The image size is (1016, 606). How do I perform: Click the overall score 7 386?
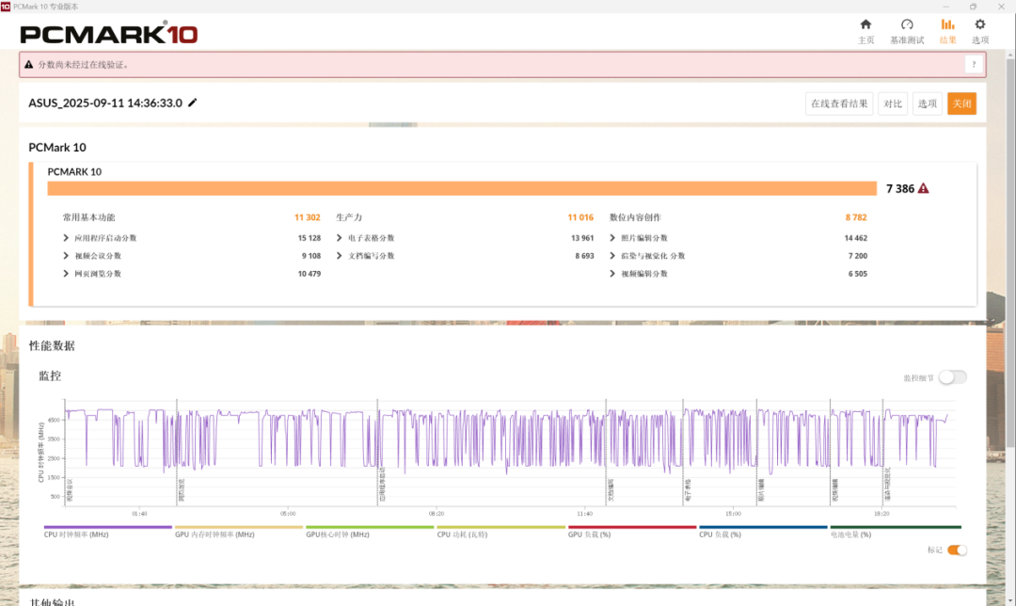point(900,188)
